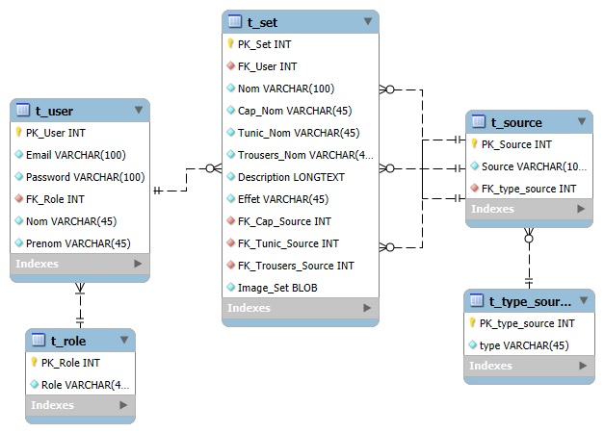
Task: Select the t_source table title
Action: [x=516, y=122]
